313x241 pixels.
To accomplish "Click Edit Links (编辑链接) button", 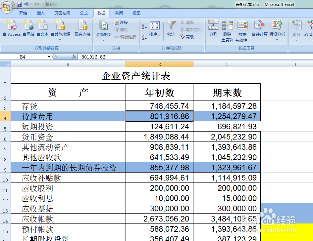I will click(125, 37).
